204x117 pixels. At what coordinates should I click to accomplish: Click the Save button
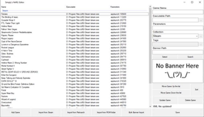pos(178,112)
